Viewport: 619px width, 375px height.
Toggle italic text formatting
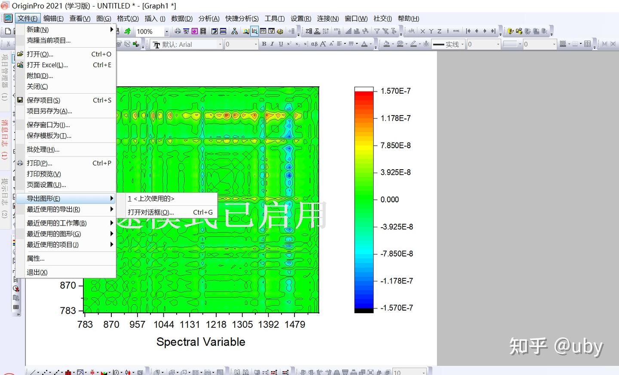[x=272, y=44]
